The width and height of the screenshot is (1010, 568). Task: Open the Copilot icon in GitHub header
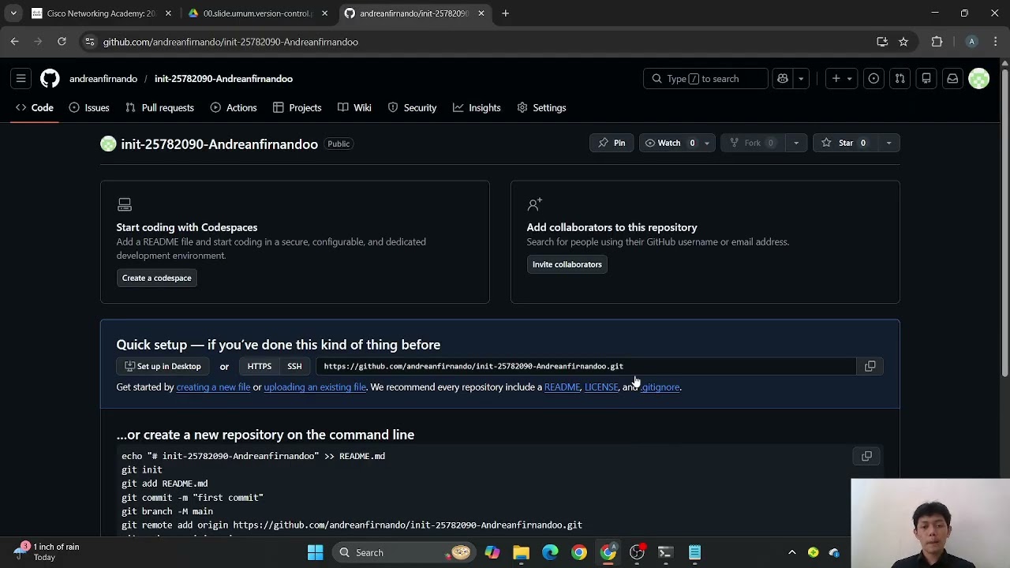[x=783, y=79]
